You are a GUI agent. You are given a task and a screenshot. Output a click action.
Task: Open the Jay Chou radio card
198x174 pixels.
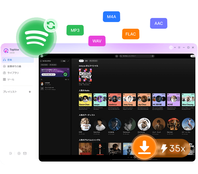click(144, 100)
